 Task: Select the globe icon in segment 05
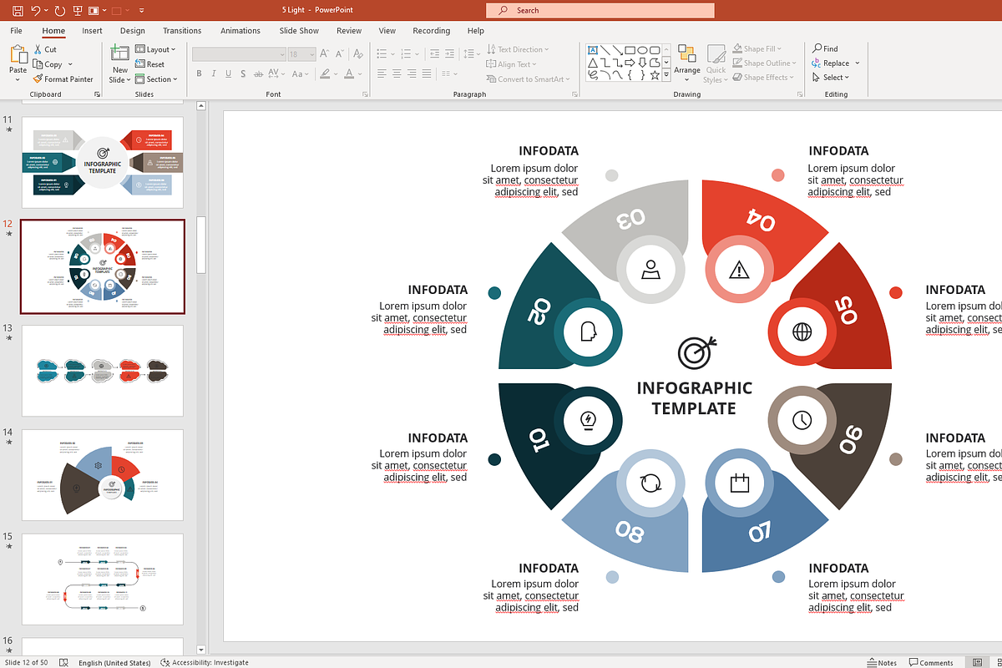tap(802, 331)
